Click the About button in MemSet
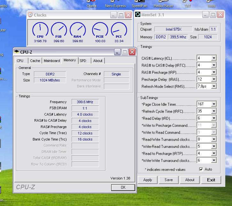232x206 pixels. [x=190, y=180]
